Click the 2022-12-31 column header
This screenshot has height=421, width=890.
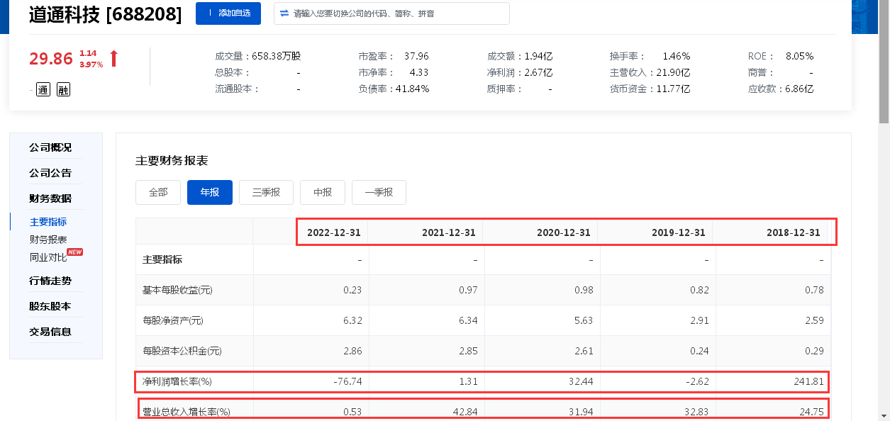tap(334, 232)
